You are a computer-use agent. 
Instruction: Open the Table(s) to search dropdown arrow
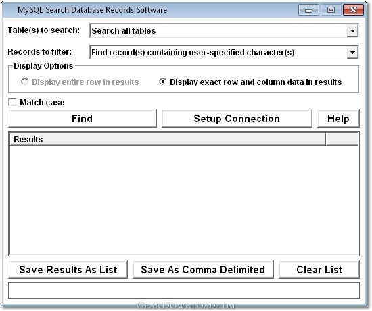click(x=352, y=31)
